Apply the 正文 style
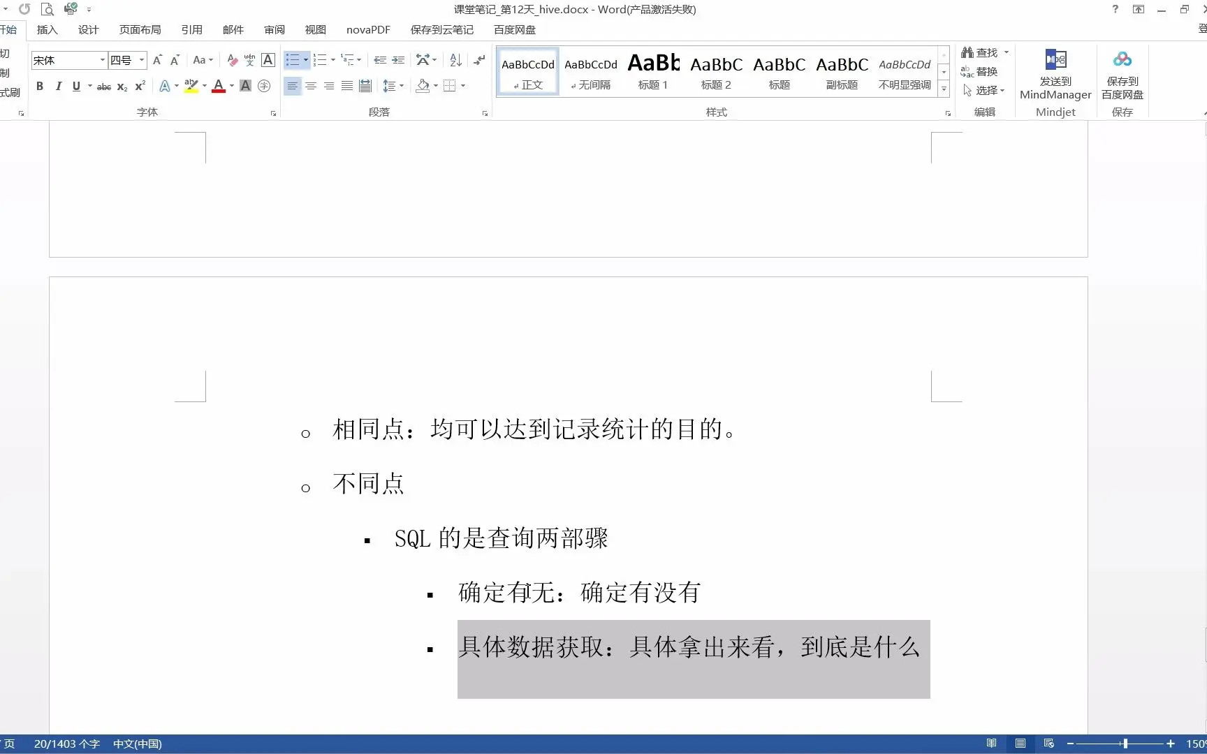The image size is (1207, 754). (x=528, y=71)
